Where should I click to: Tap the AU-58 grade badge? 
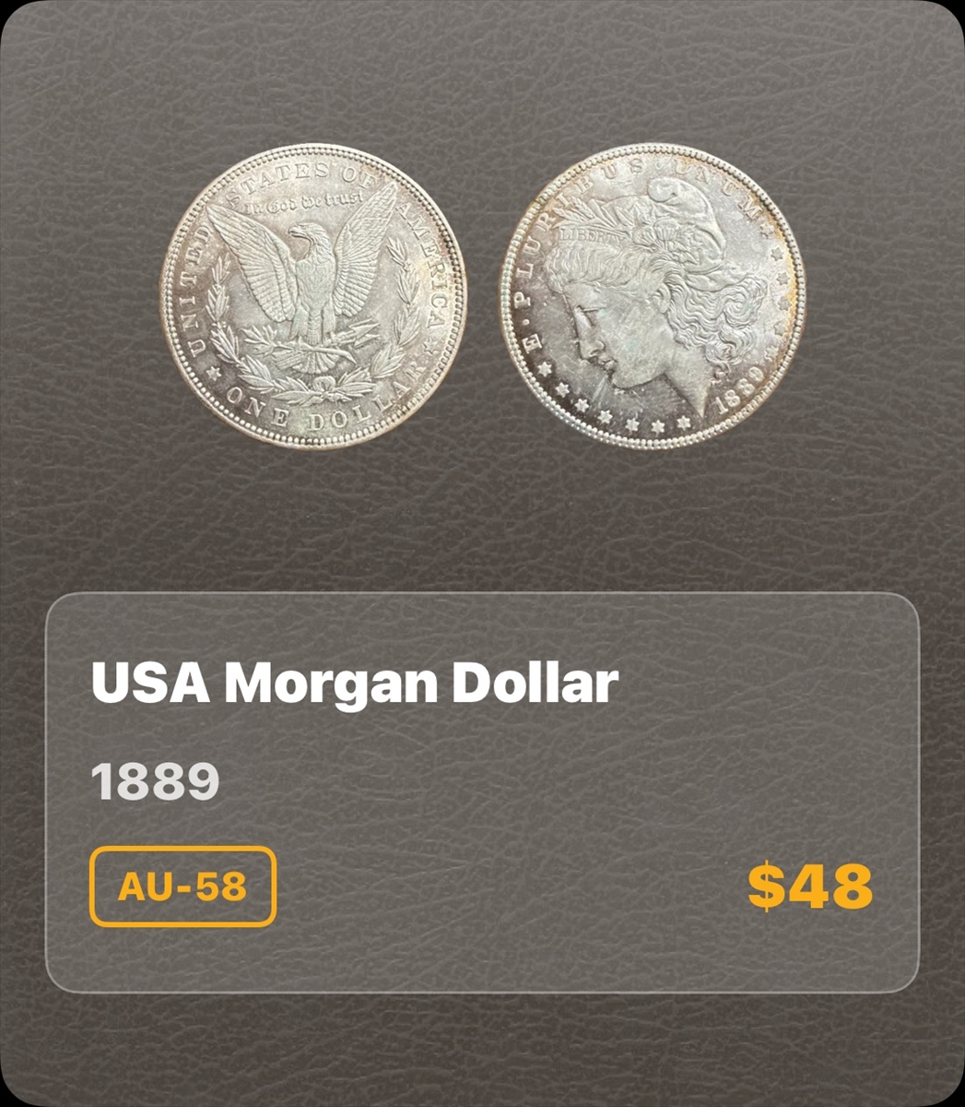(x=182, y=887)
